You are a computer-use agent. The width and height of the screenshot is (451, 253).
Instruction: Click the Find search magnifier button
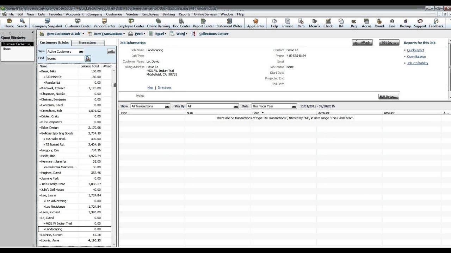point(88,59)
